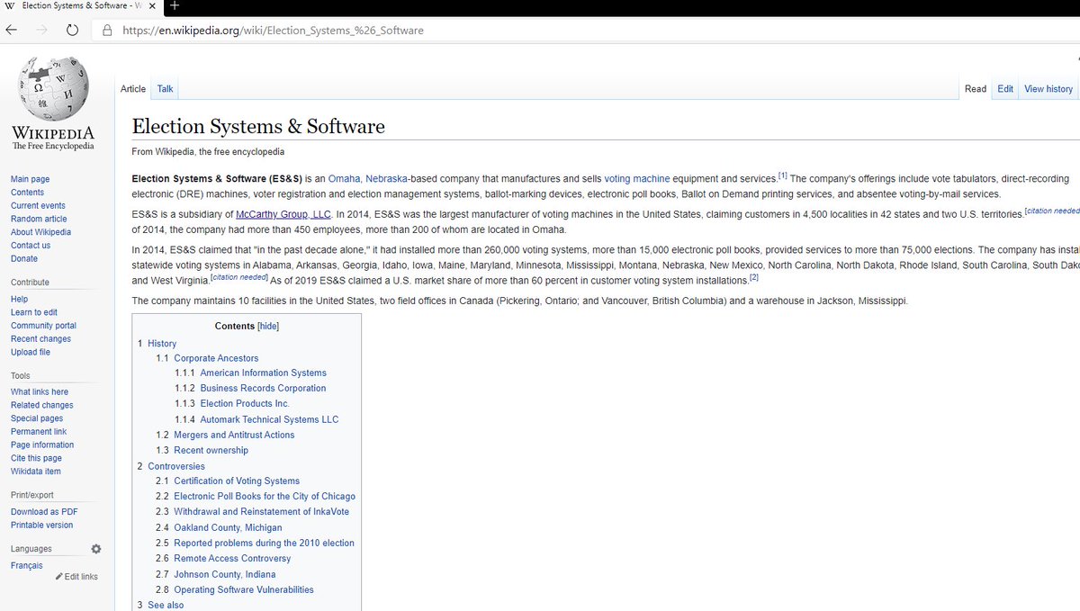Open Special pages
This screenshot has height=611, width=1080.
[37, 418]
